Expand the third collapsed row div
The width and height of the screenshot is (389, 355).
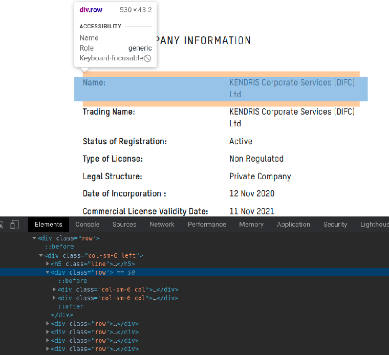[x=48, y=340]
